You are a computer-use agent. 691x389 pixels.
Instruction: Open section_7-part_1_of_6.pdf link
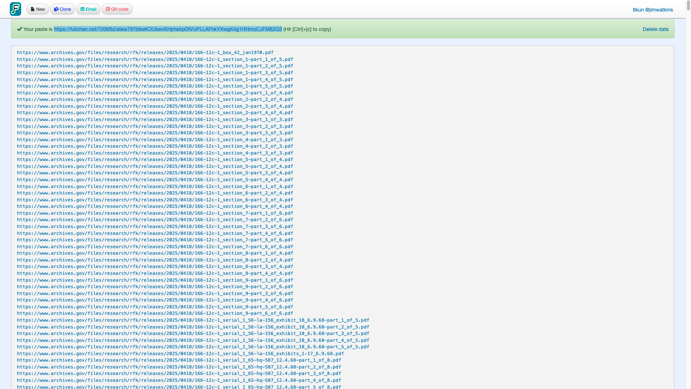coord(155,213)
